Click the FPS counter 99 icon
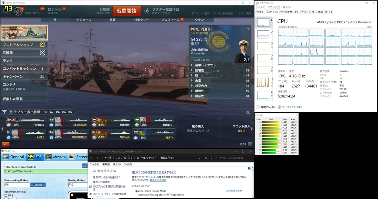Screen dimensions: 378x199 (31, 157)
